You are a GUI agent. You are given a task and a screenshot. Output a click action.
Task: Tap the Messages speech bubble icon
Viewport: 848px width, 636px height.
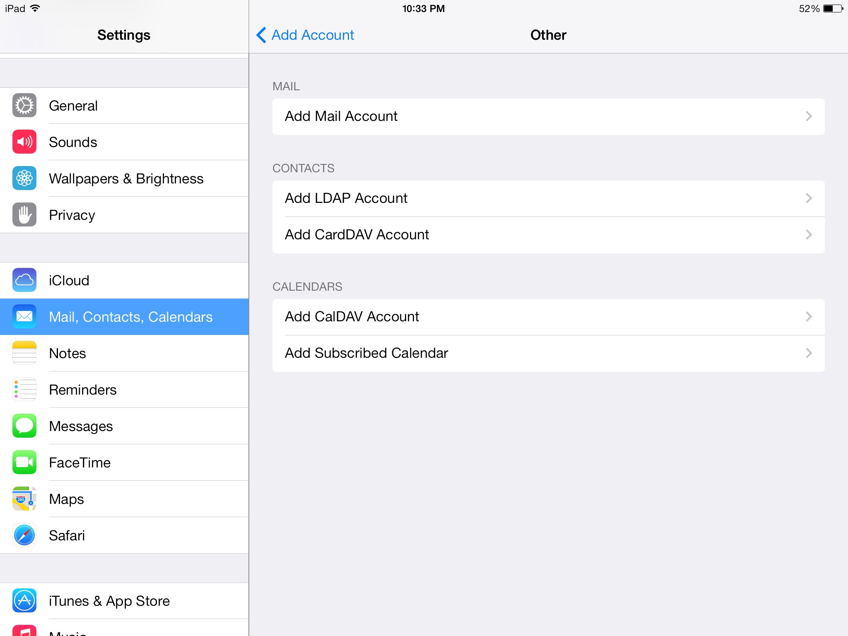(x=24, y=426)
